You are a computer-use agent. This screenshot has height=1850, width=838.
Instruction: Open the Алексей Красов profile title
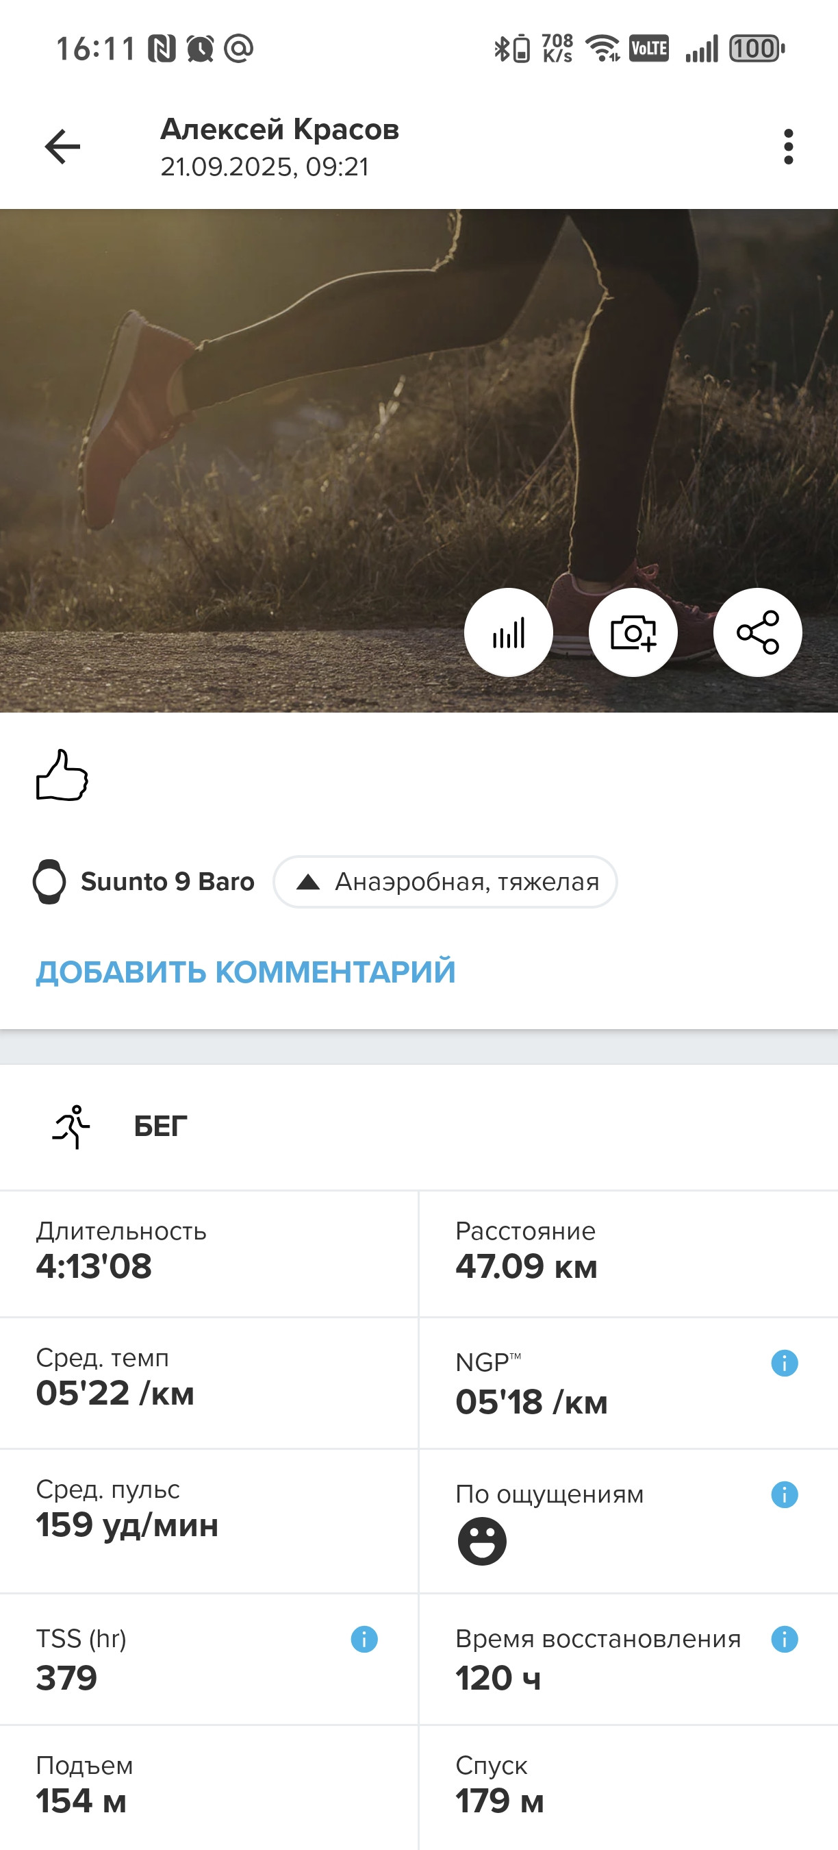280,129
